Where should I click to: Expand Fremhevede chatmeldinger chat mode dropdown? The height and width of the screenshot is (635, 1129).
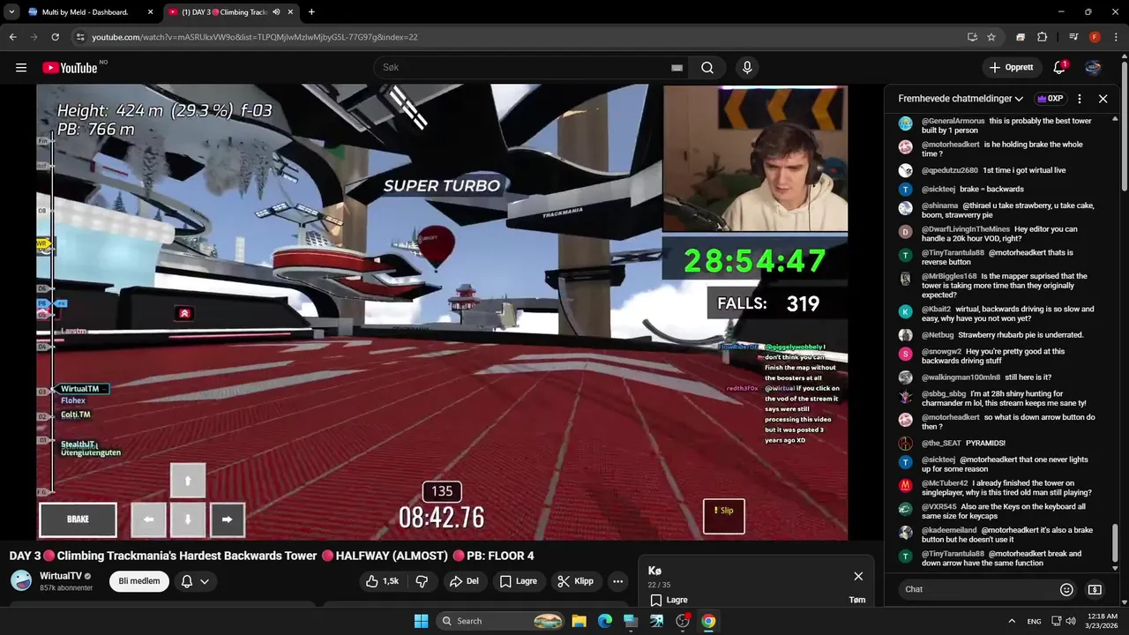point(961,99)
